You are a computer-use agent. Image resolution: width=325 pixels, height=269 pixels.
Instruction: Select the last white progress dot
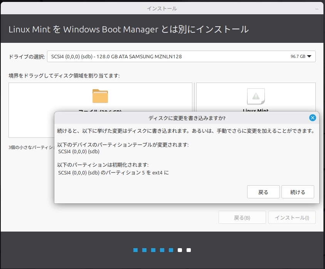189,250
